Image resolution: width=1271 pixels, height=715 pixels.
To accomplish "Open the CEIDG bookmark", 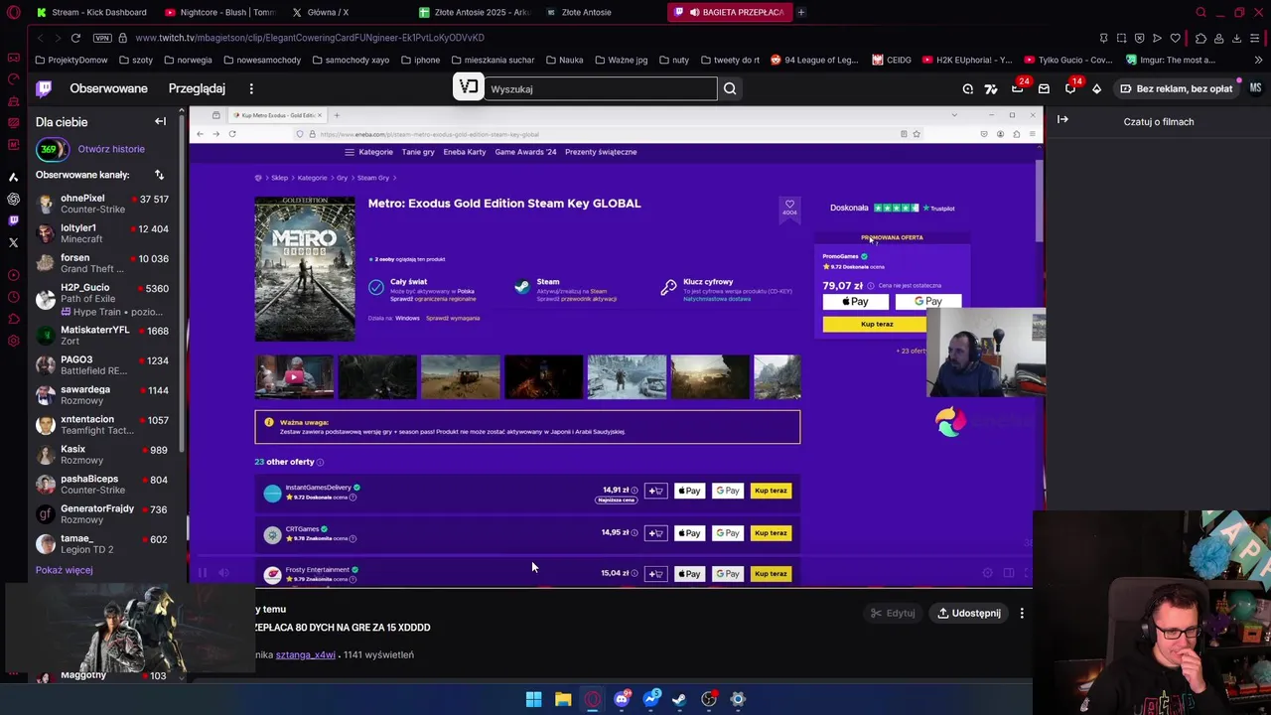I will pos(892,60).
